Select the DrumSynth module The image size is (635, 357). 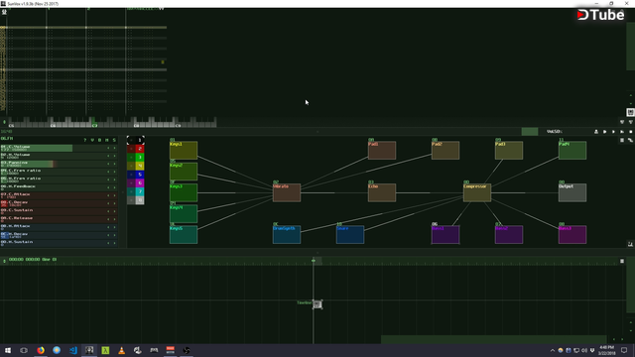(287, 235)
